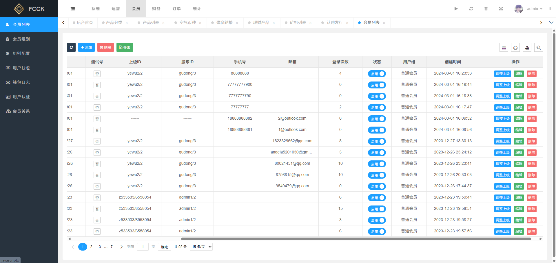This screenshot has height=263, width=556.
Task: Toggle status switch for phone 88888888
Action: (377, 74)
